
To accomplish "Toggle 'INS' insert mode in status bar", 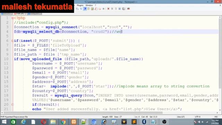I will [x=216, y=117].
